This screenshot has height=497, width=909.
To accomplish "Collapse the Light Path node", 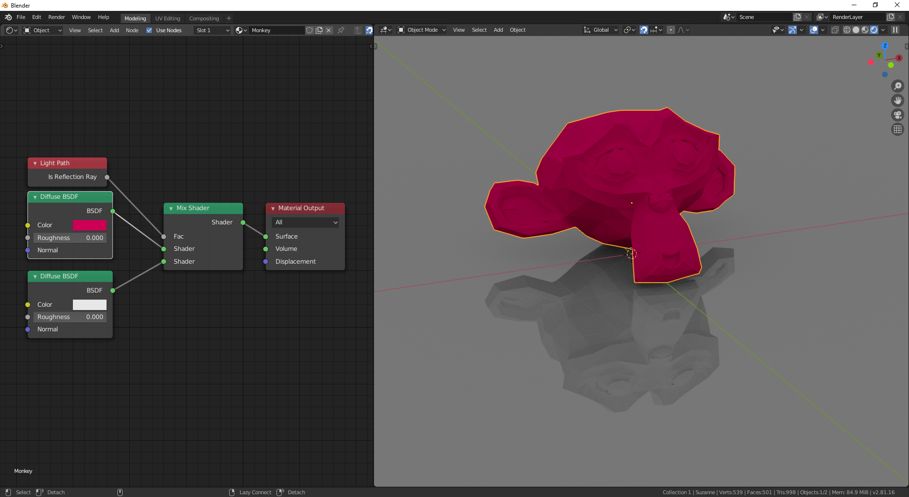I will tap(35, 163).
